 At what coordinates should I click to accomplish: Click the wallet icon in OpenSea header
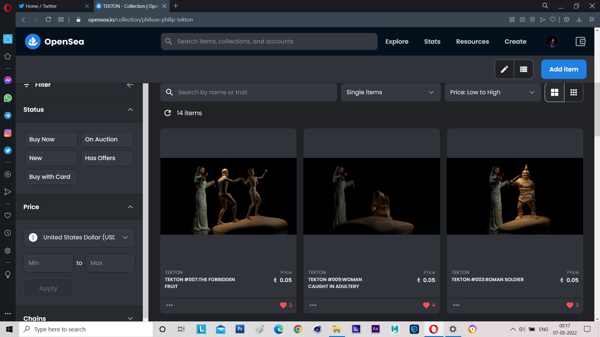580,42
